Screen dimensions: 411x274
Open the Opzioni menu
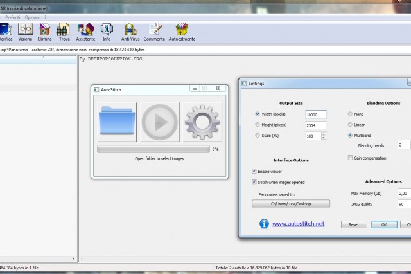[32, 17]
